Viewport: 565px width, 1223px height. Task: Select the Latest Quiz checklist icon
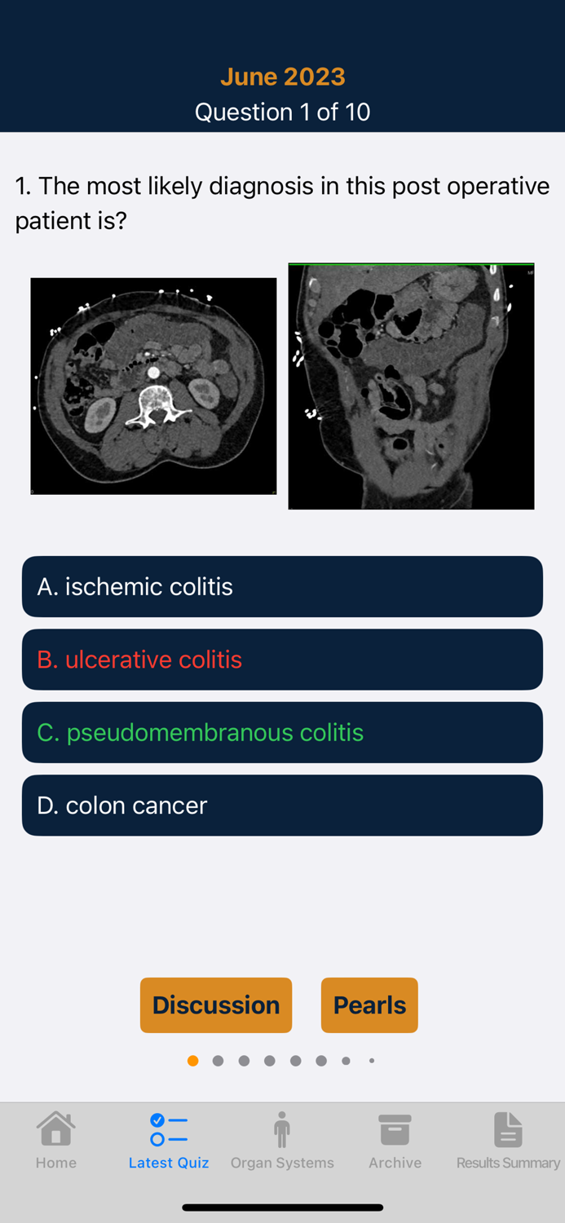(169, 1129)
